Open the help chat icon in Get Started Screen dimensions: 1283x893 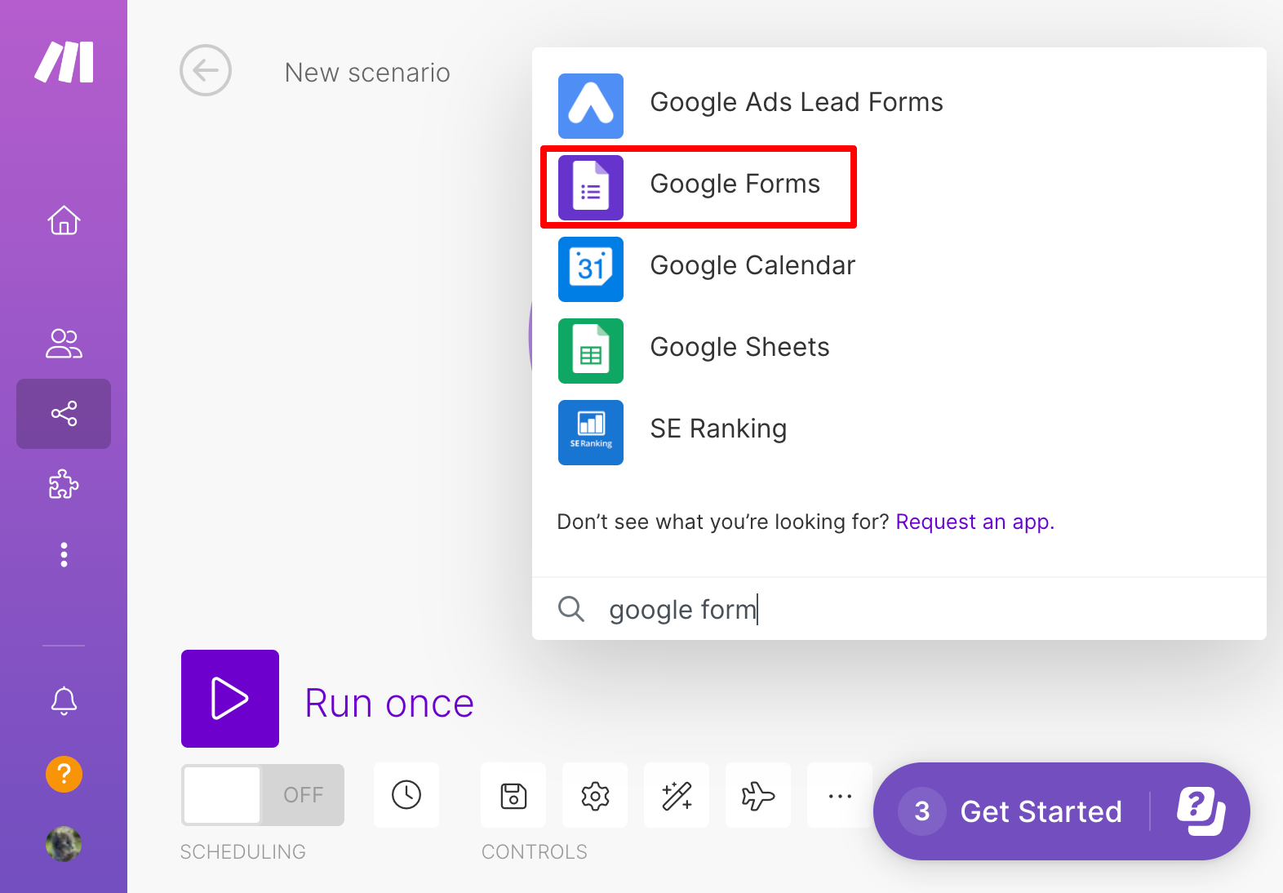pos(1201,811)
